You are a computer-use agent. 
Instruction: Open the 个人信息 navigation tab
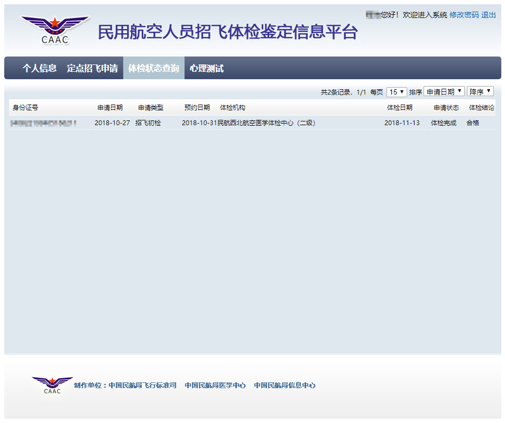pyautogui.click(x=36, y=68)
